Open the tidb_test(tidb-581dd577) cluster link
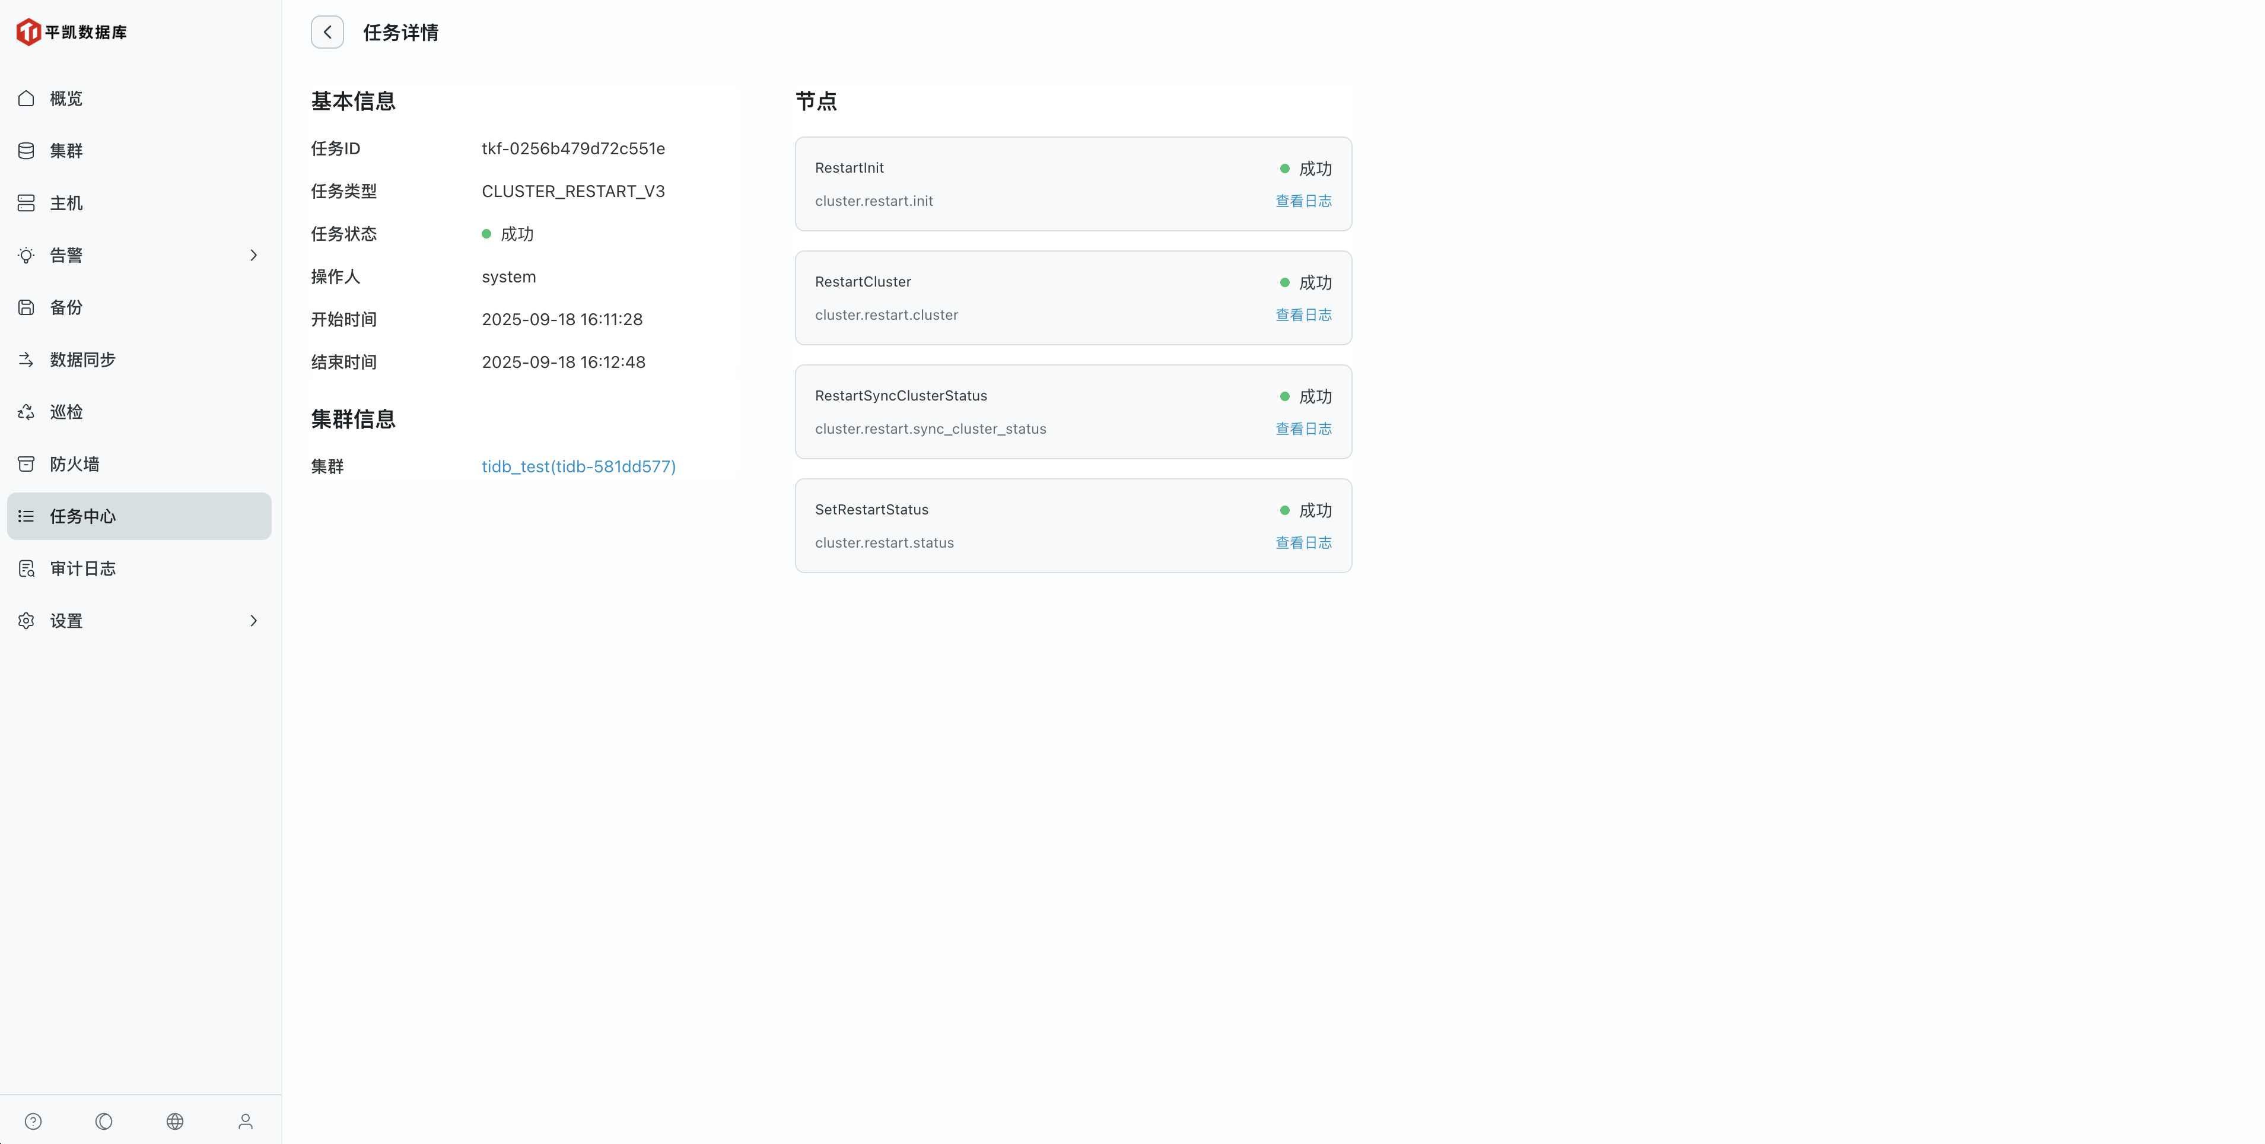 point(578,467)
